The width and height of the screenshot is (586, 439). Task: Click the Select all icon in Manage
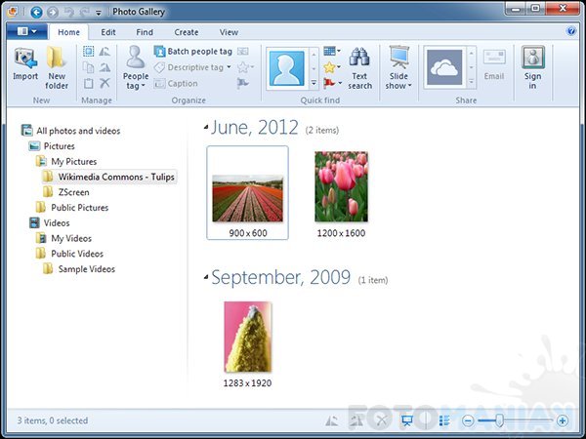(x=89, y=51)
